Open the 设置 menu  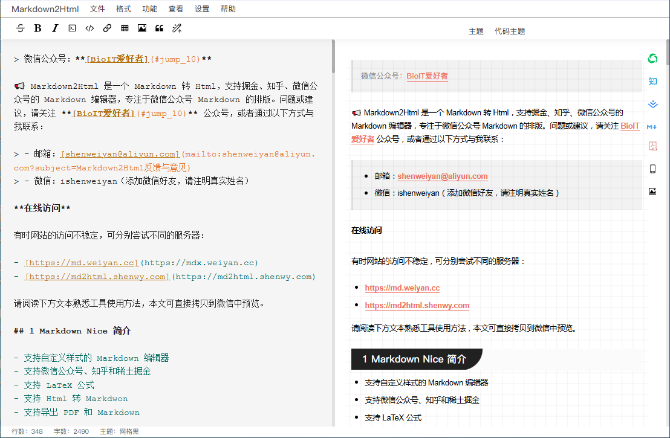click(x=202, y=9)
